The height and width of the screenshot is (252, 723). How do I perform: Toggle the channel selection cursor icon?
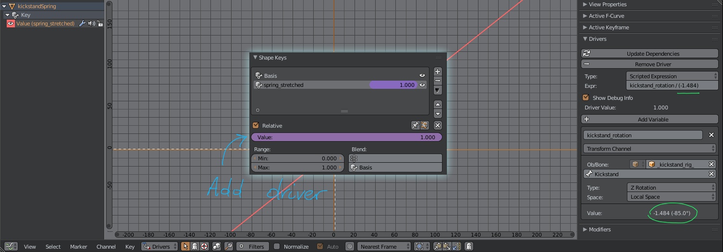pos(186,246)
